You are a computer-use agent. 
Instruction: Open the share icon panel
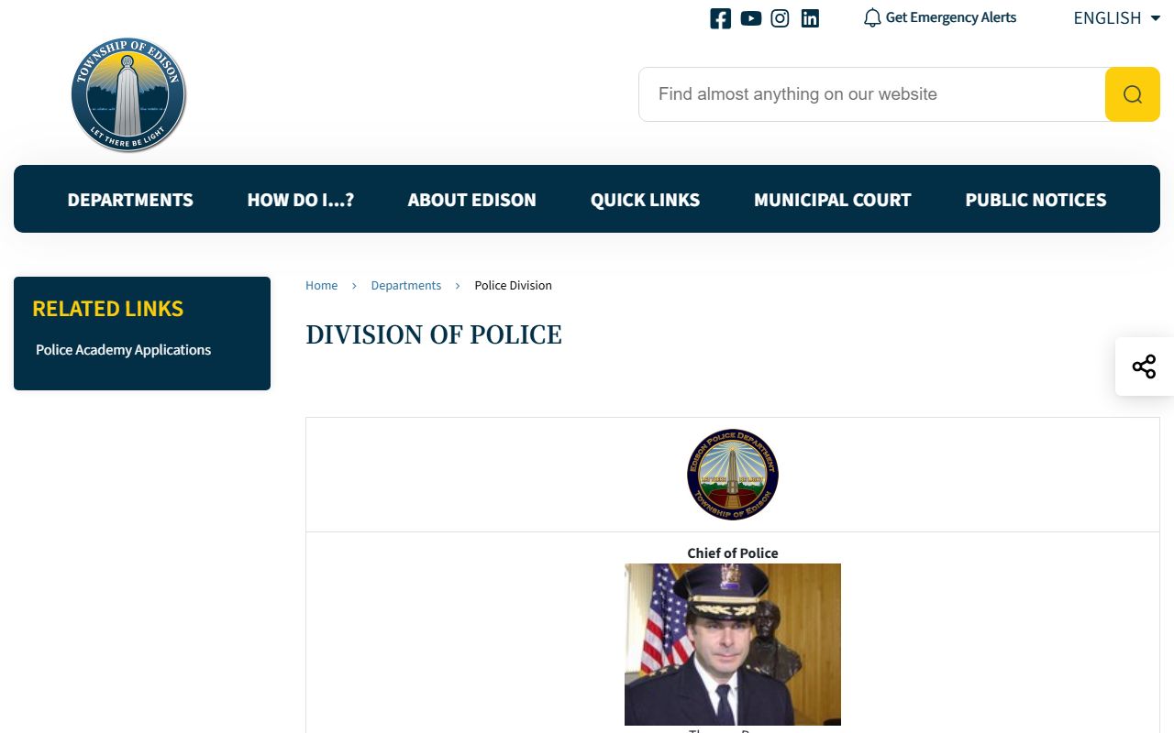tap(1144, 366)
